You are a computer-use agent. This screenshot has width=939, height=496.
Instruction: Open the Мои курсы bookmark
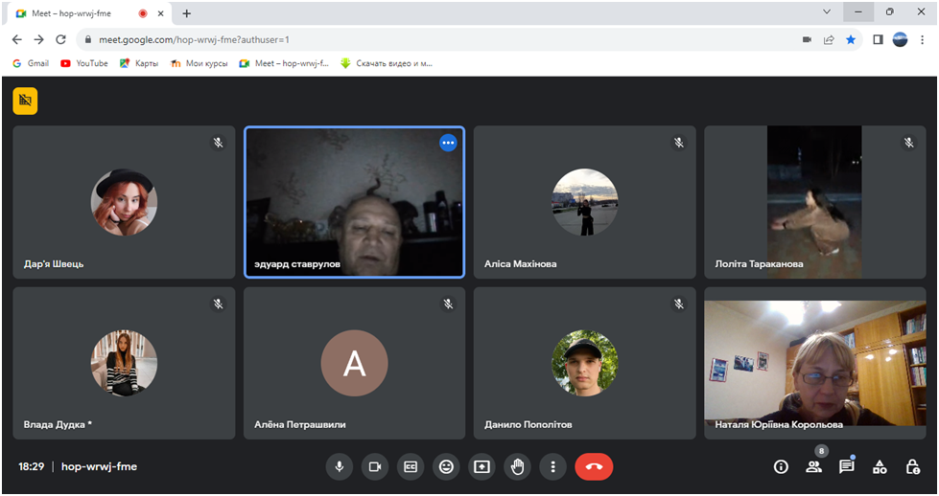(x=200, y=63)
